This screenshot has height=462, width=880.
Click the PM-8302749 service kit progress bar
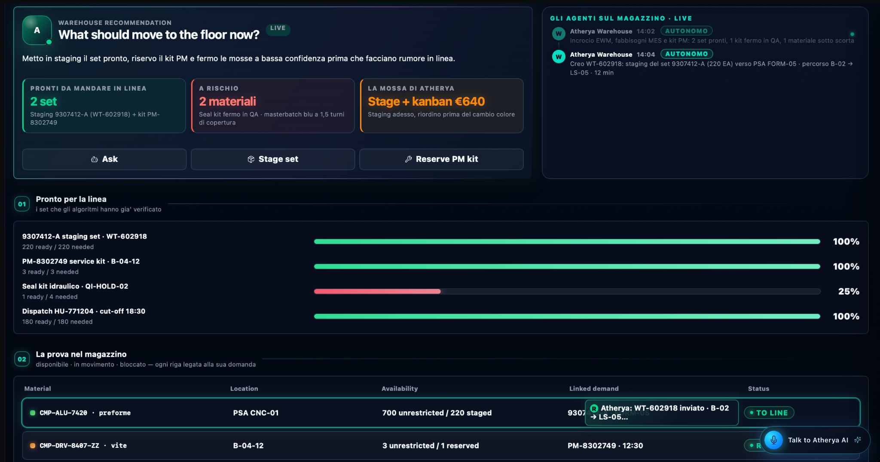point(567,267)
